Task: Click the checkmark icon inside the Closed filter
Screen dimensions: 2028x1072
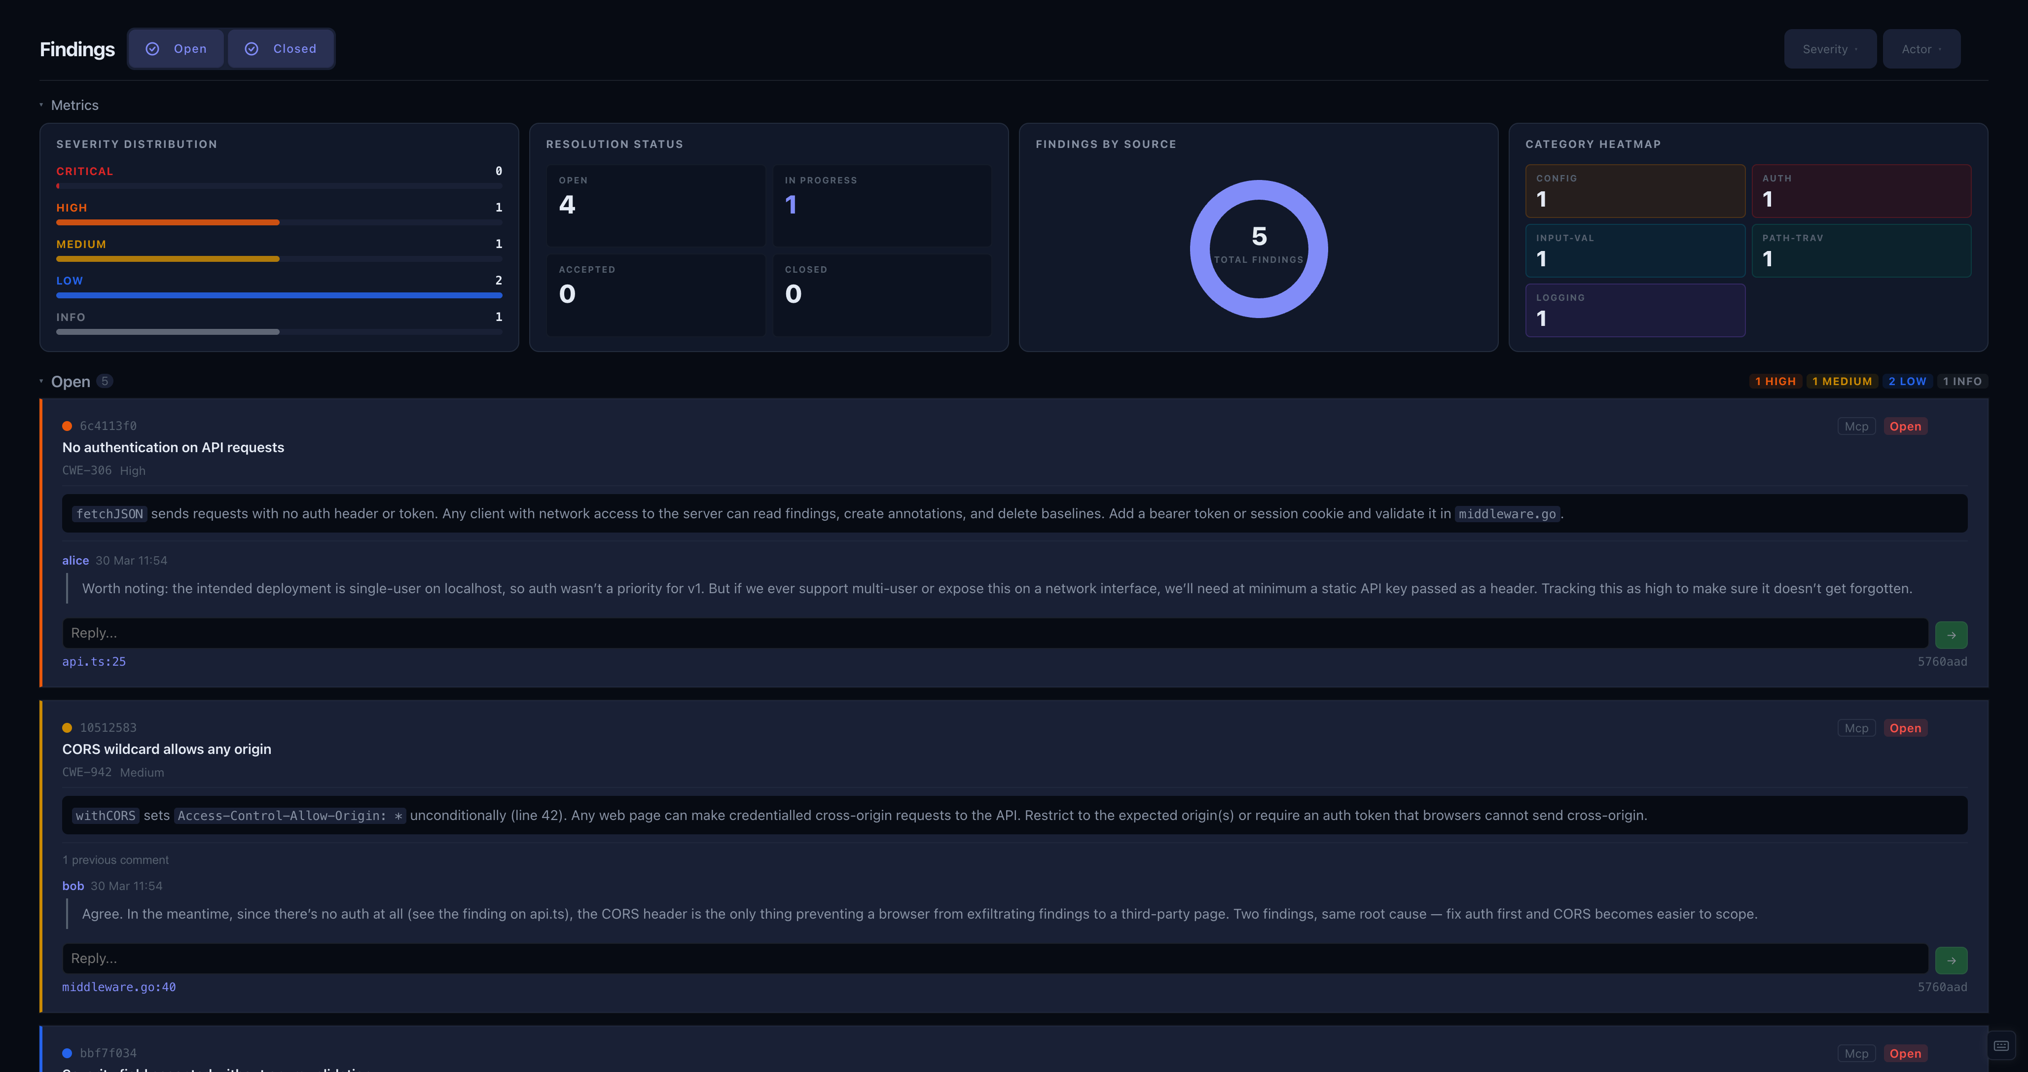Action: tap(252, 48)
